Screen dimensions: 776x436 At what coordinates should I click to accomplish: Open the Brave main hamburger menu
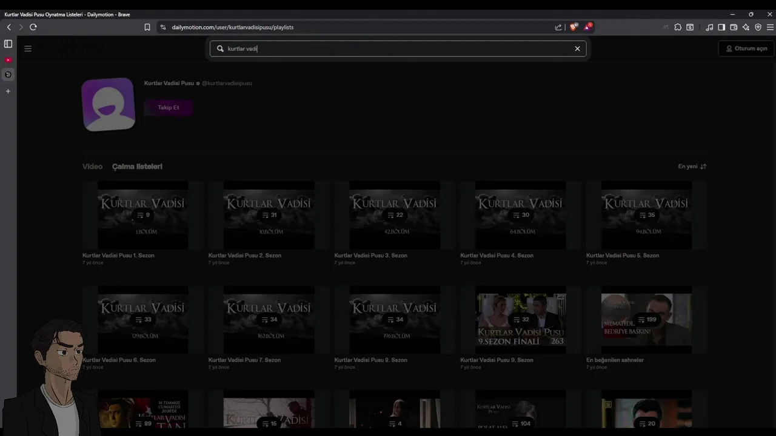770,27
